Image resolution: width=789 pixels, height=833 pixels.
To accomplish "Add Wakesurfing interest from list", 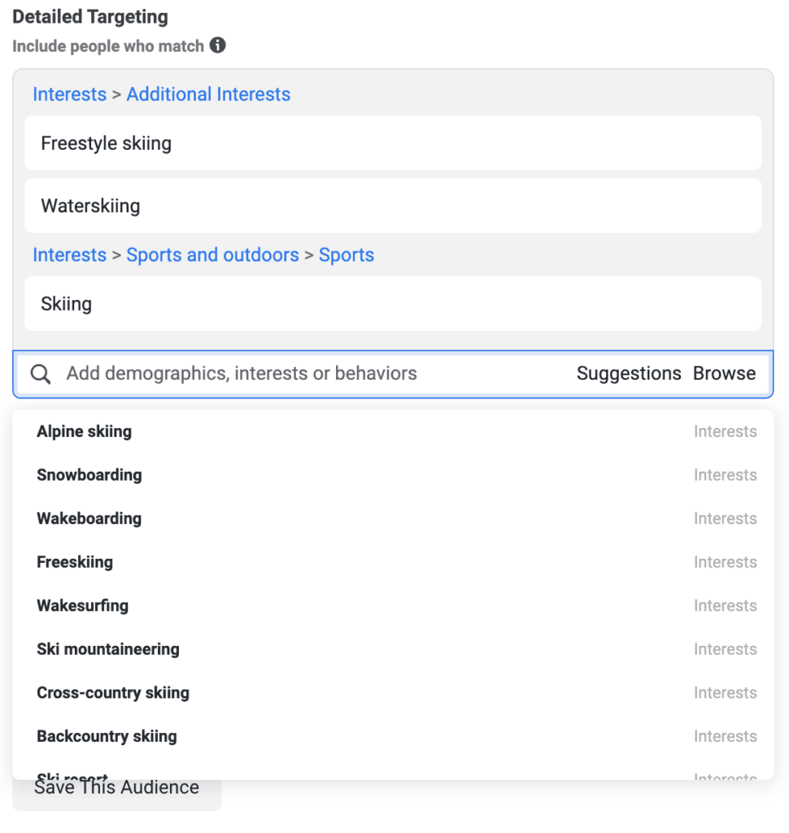I will pyautogui.click(x=83, y=606).
